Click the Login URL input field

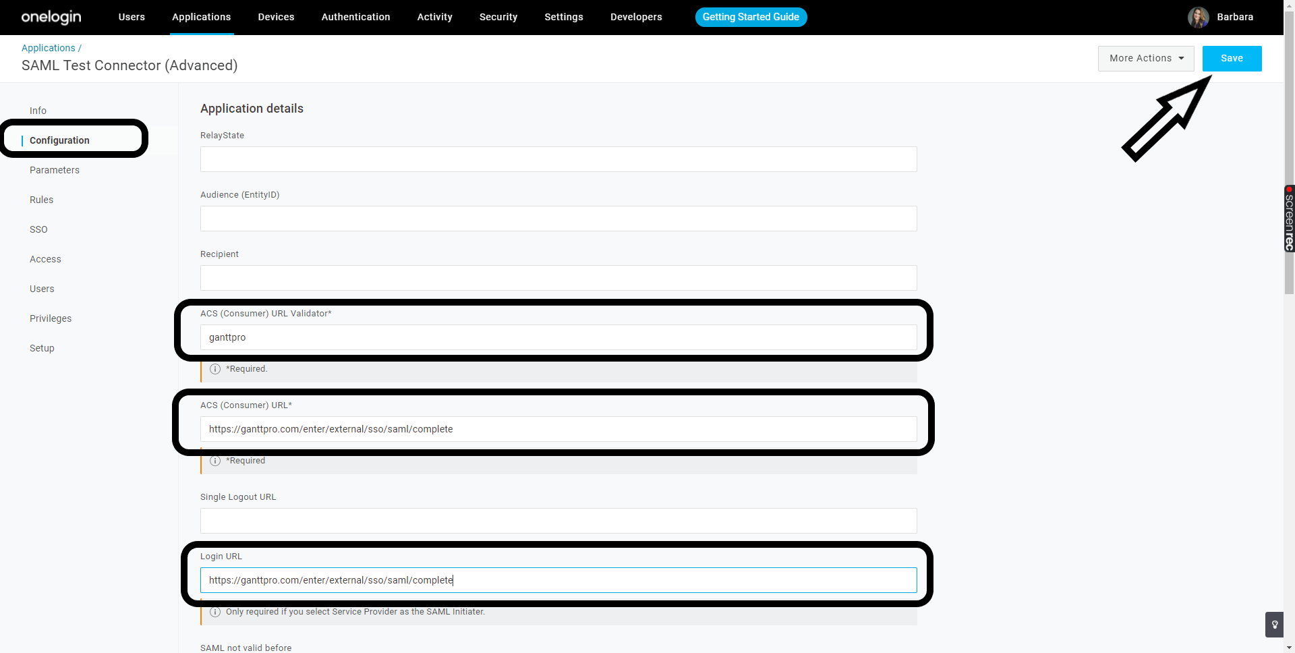[558, 580]
